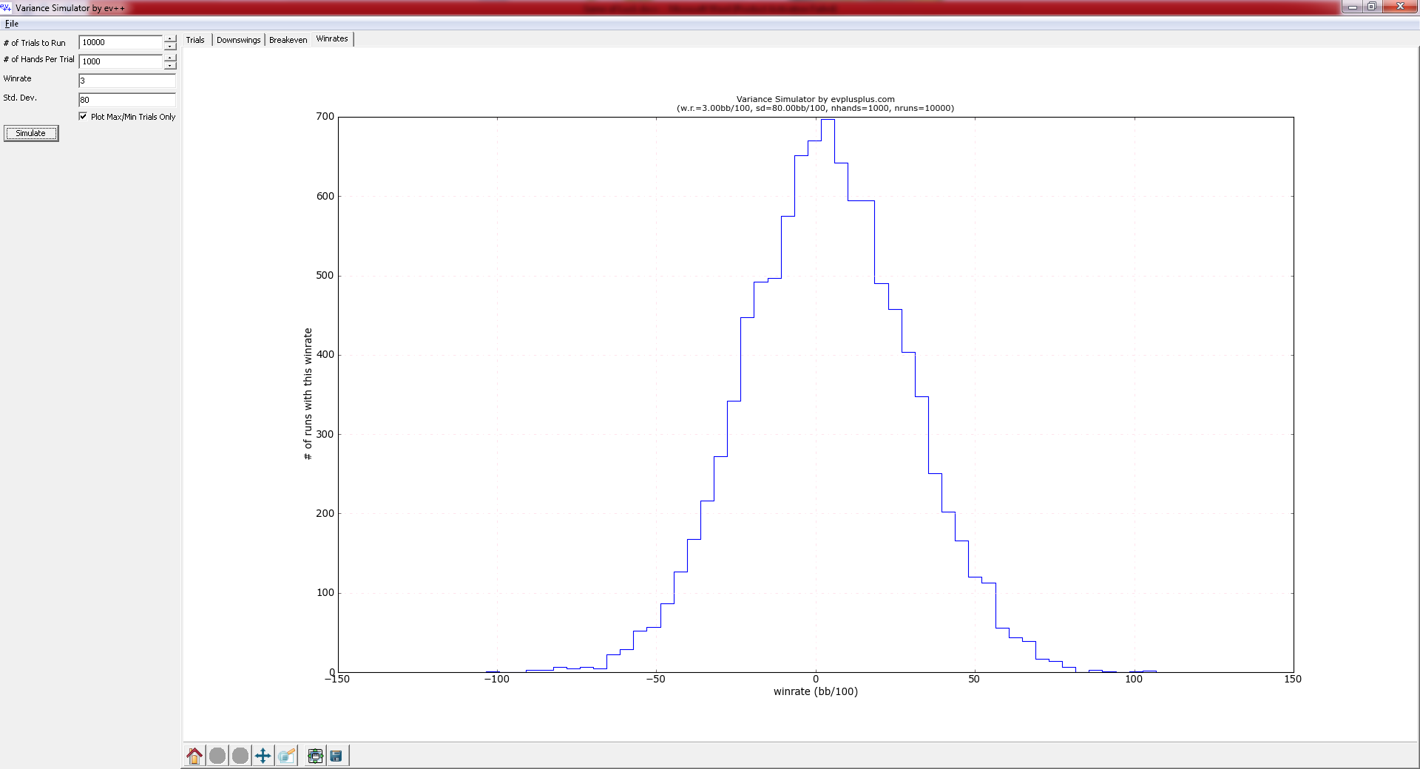Click the Std. Dev. input field

[127, 100]
